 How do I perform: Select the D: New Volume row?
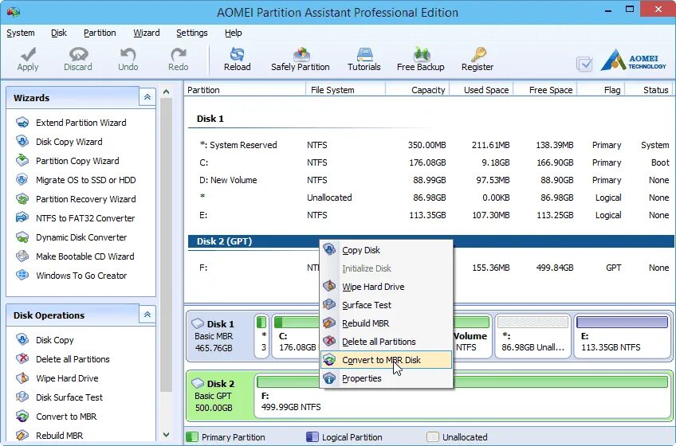(x=431, y=180)
